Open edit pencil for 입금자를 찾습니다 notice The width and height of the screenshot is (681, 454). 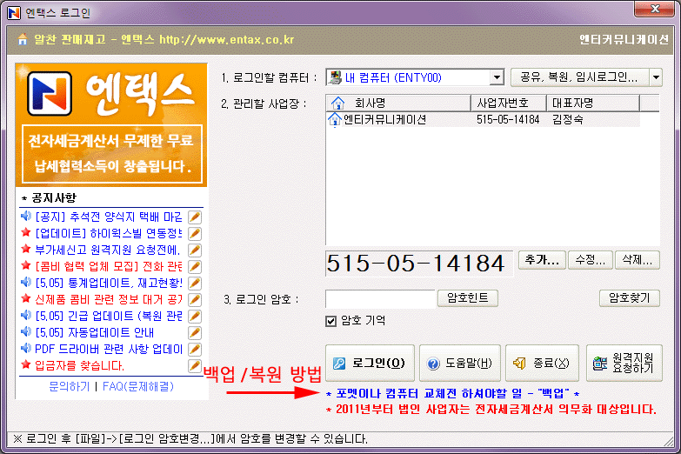coord(195,365)
